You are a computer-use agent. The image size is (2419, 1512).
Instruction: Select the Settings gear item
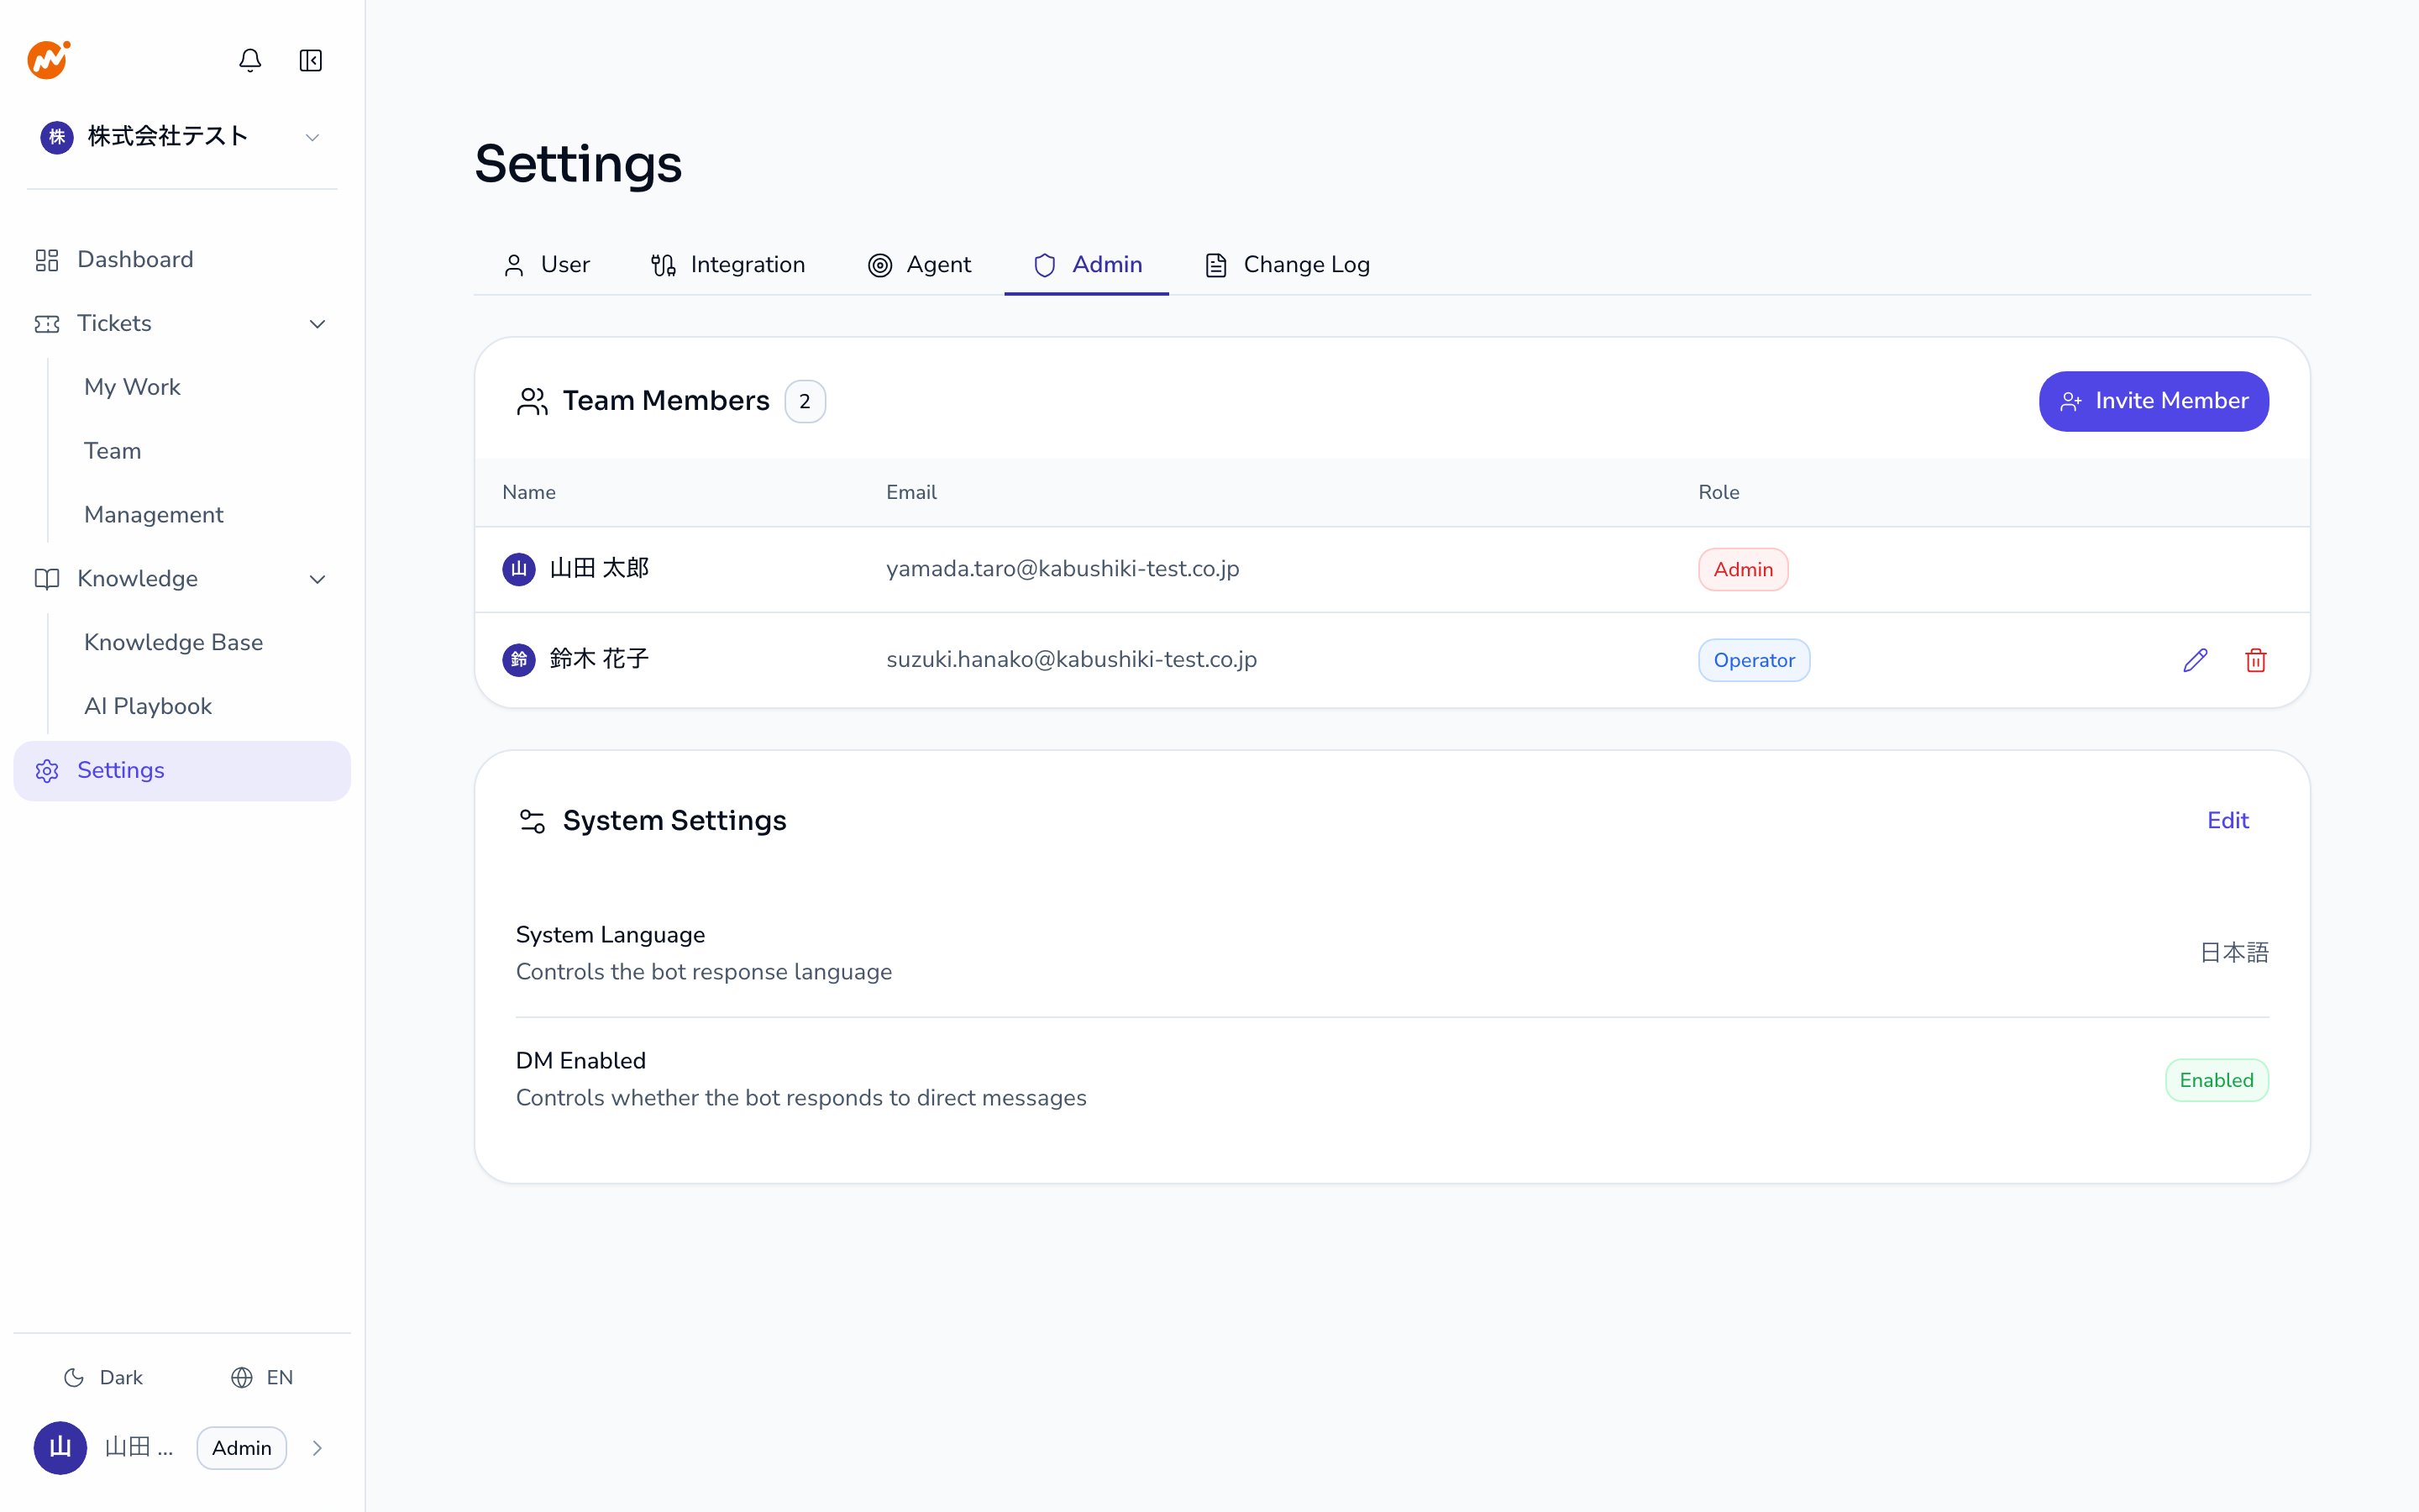coord(182,770)
